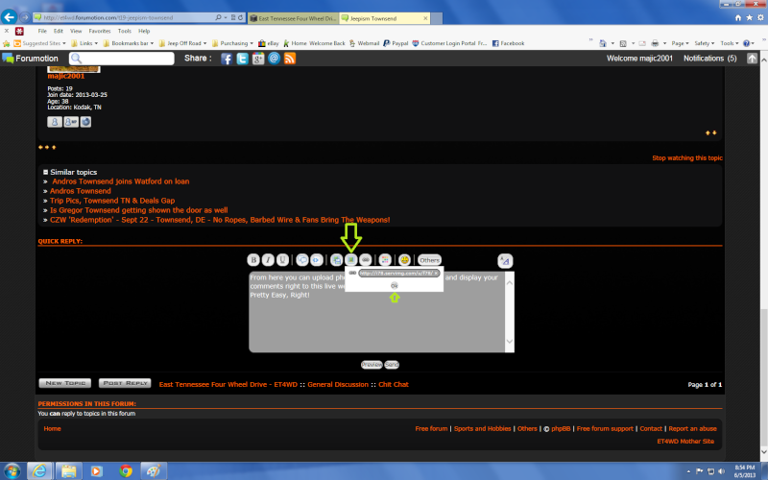Share topic on Twitter from Forumotion bar
Image resolution: width=768 pixels, height=480 pixels.
pos(243,59)
